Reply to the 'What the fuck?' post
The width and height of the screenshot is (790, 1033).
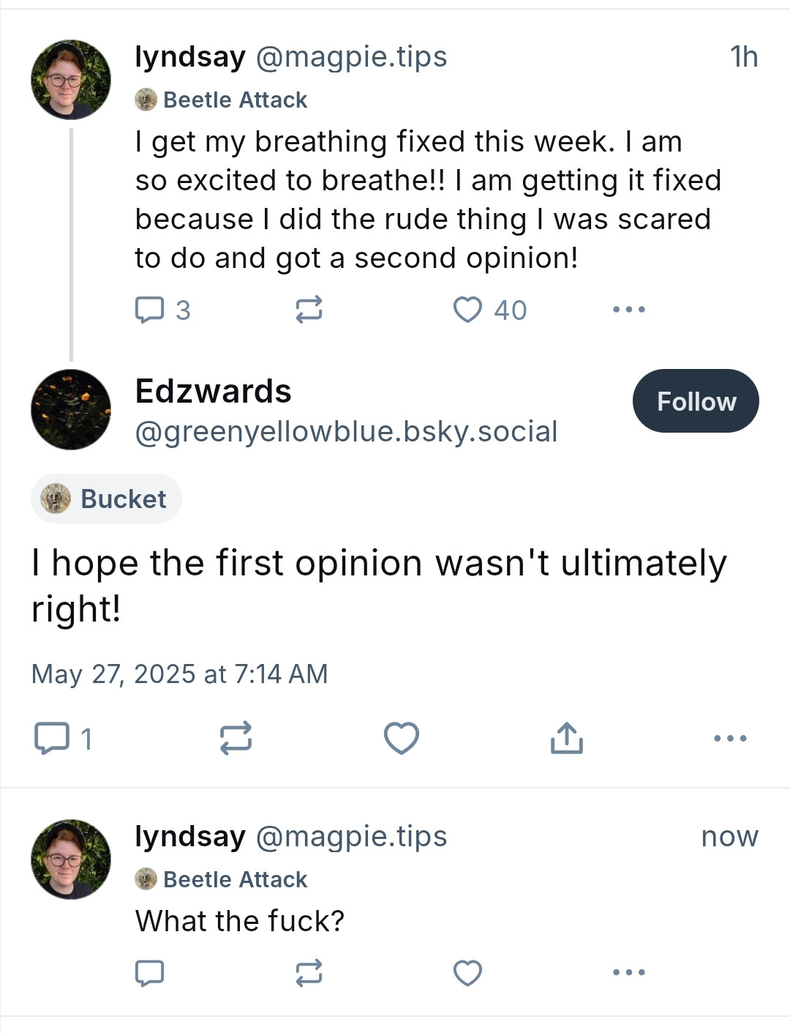150,973
